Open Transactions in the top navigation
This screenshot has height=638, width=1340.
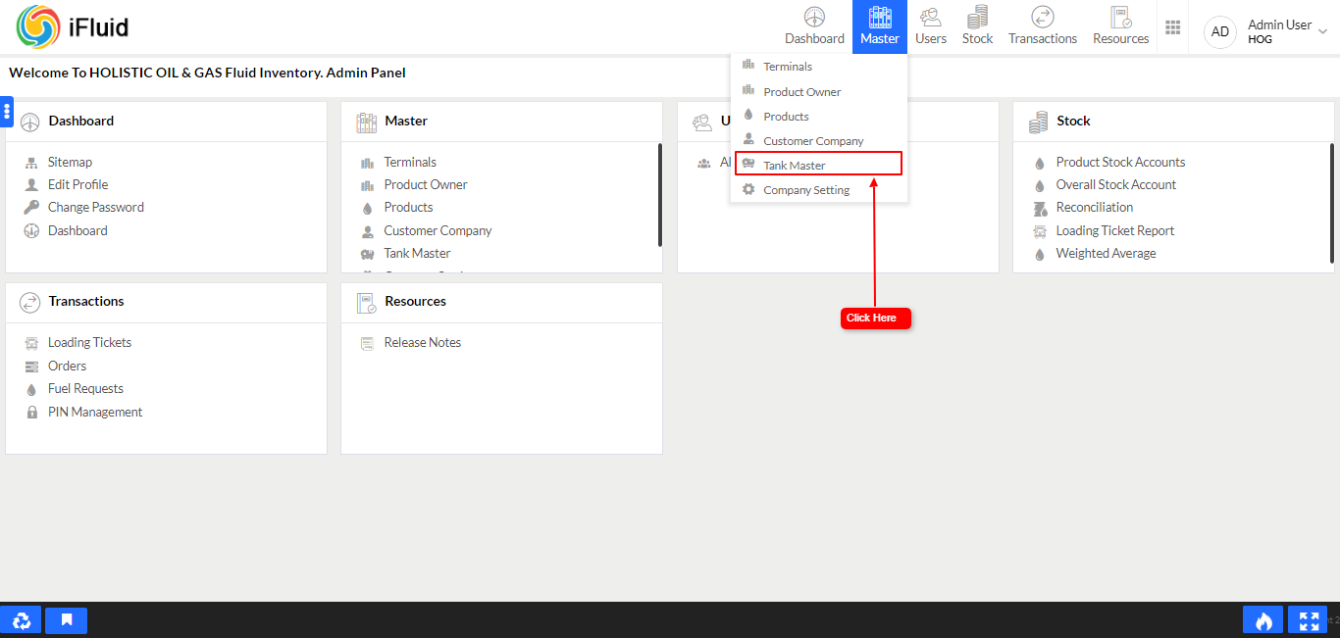click(x=1043, y=26)
